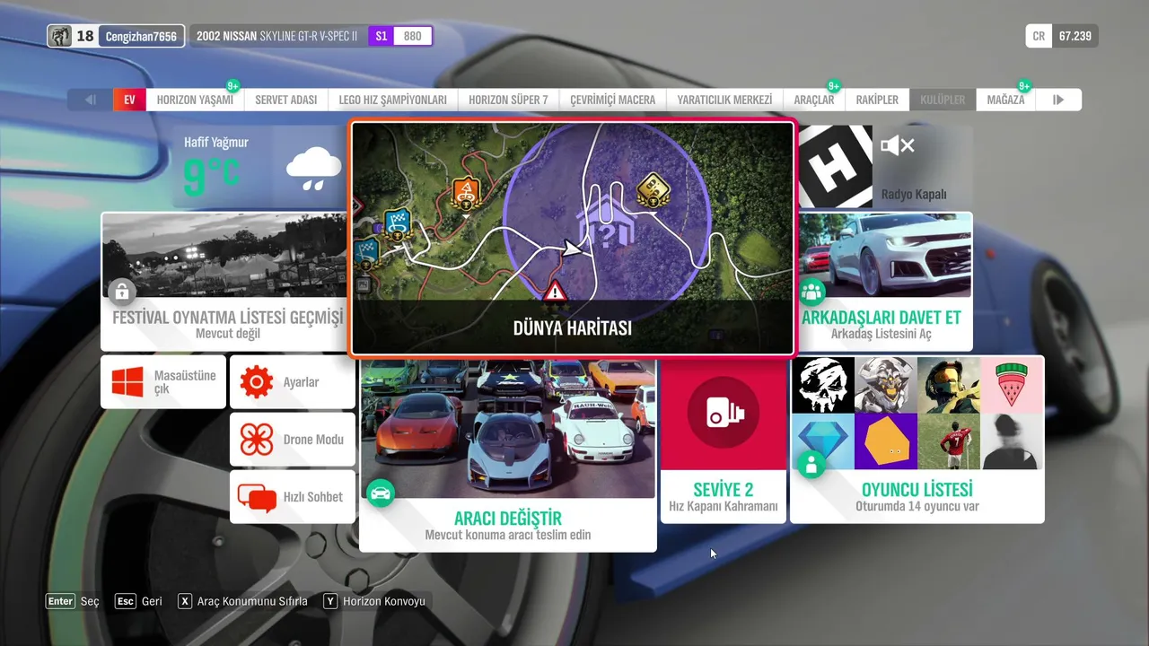Click the orange event badge on map
This screenshot has height=646, width=1149.
click(465, 193)
